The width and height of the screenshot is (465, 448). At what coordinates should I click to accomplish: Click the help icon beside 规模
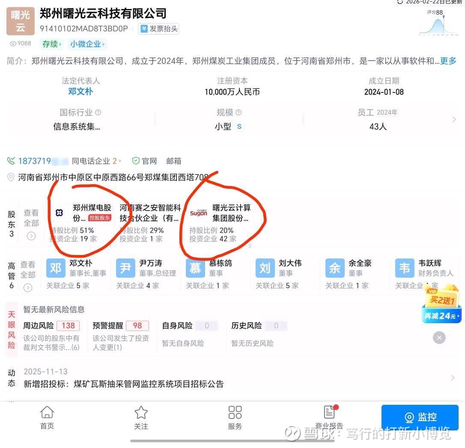click(x=238, y=112)
